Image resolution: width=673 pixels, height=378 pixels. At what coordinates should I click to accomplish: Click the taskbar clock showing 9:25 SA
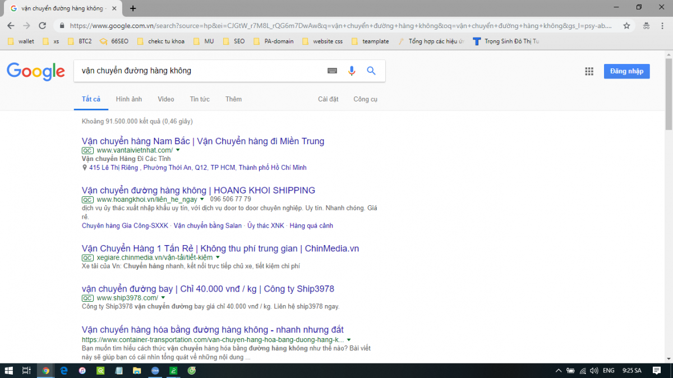pos(632,370)
